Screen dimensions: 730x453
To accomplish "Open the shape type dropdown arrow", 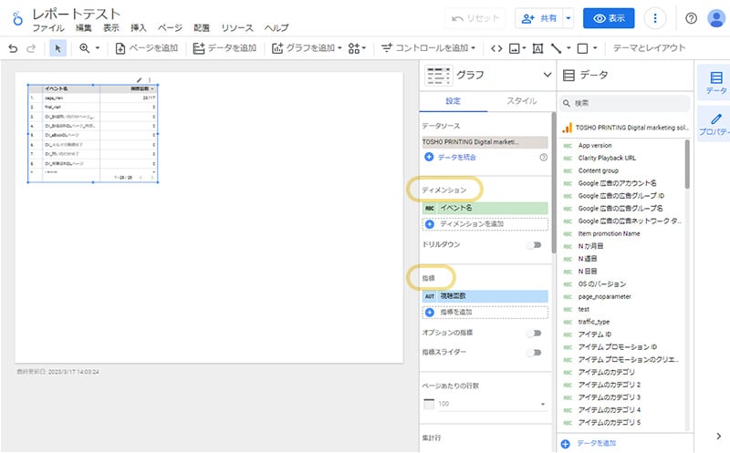I will (x=595, y=48).
